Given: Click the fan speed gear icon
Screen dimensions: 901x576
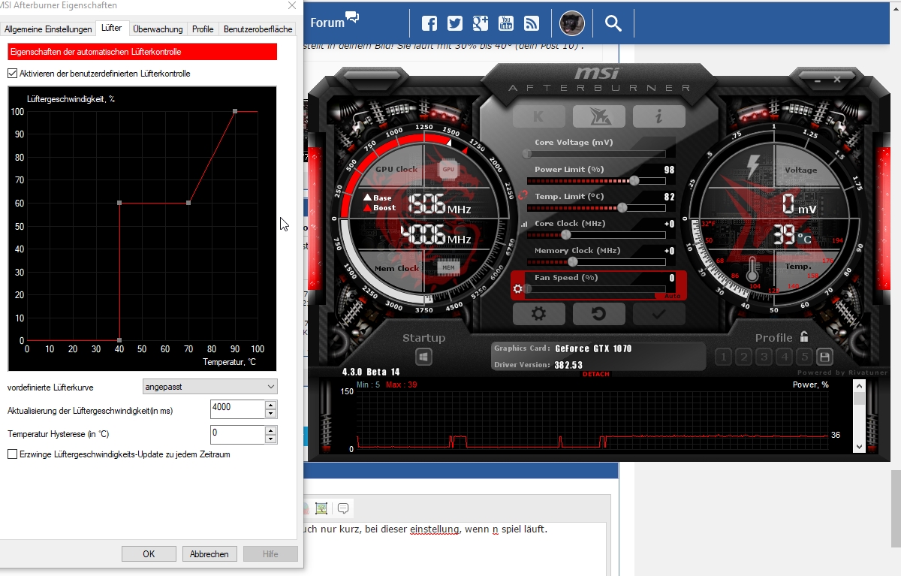Looking at the screenshot, I should (x=517, y=288).
